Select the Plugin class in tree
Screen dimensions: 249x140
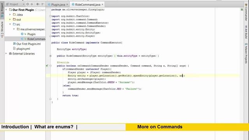click(x=31, y=34)
